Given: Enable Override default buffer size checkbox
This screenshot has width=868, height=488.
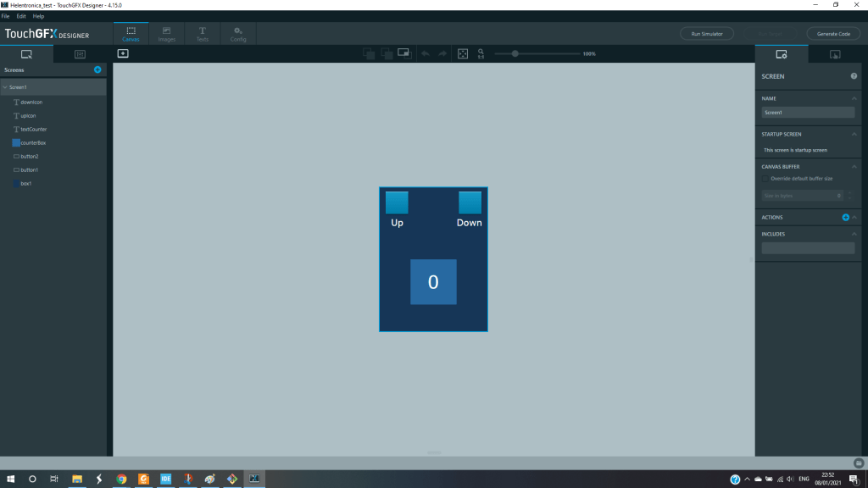Looking at the screenshot, I should (x=766, y=179).
